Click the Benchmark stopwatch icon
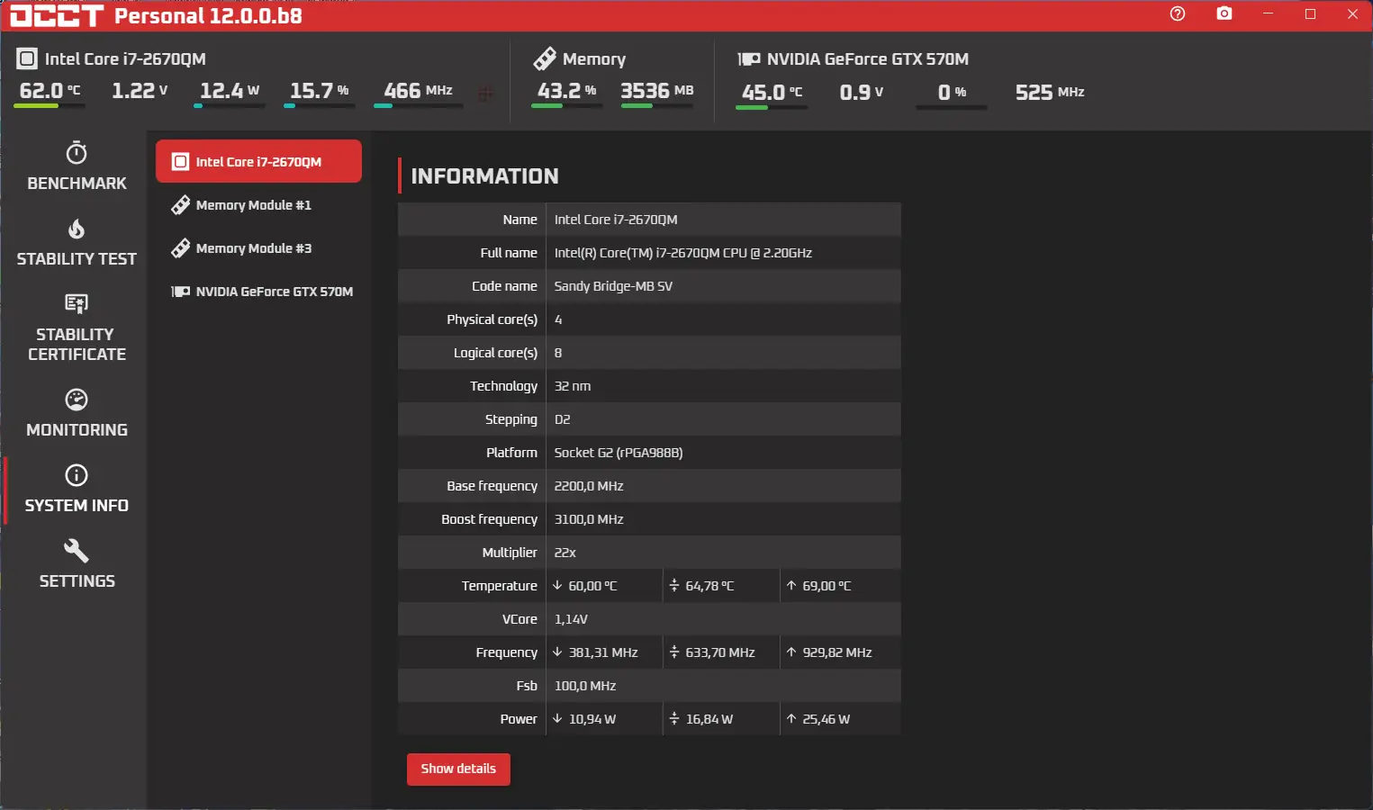The image size is (1373, 810). point(77,152)
